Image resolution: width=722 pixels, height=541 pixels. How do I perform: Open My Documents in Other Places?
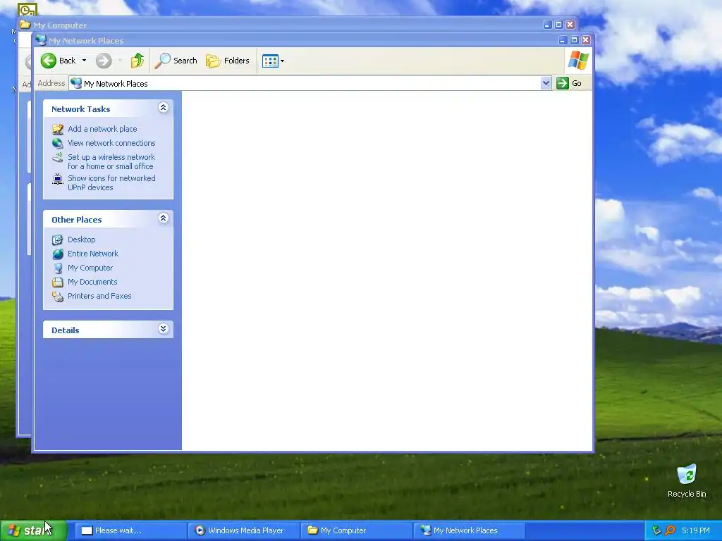pyautogui.click(x=92, y=282)
